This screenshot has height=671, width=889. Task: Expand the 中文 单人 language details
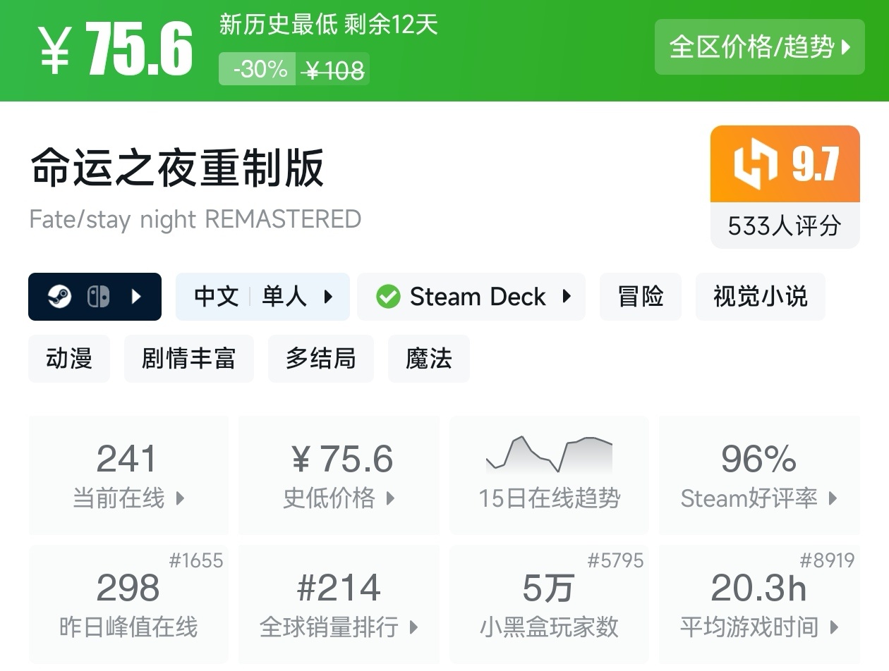262,297
